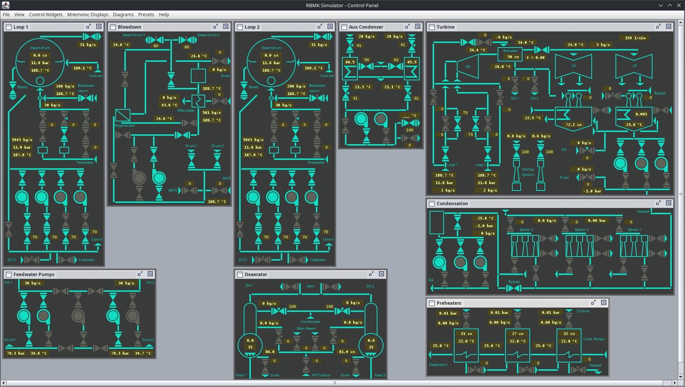Viewport: 685px width, 387px height.
Task: Click the Cooldown valve in Loop 1
Action: pos(67,260)
